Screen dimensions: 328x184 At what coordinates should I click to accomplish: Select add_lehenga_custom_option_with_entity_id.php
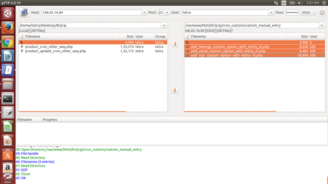pos(255,47)
